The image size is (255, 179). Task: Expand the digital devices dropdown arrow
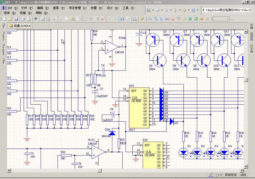click(x=180, y=10)
